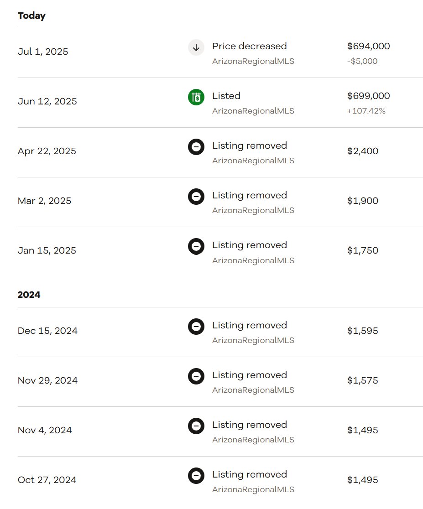
Task: Click the $2,400 rental price
Action: (363, 151)
